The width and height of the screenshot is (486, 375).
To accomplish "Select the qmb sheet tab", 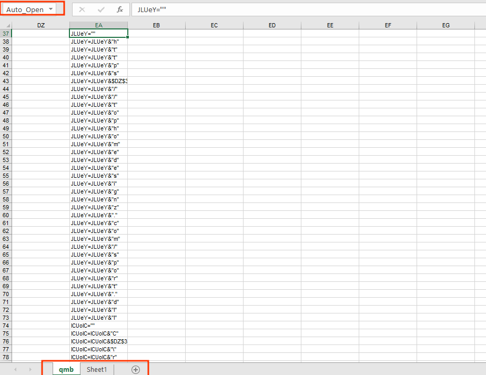I will pyautogui.click(x=66, y=369).
